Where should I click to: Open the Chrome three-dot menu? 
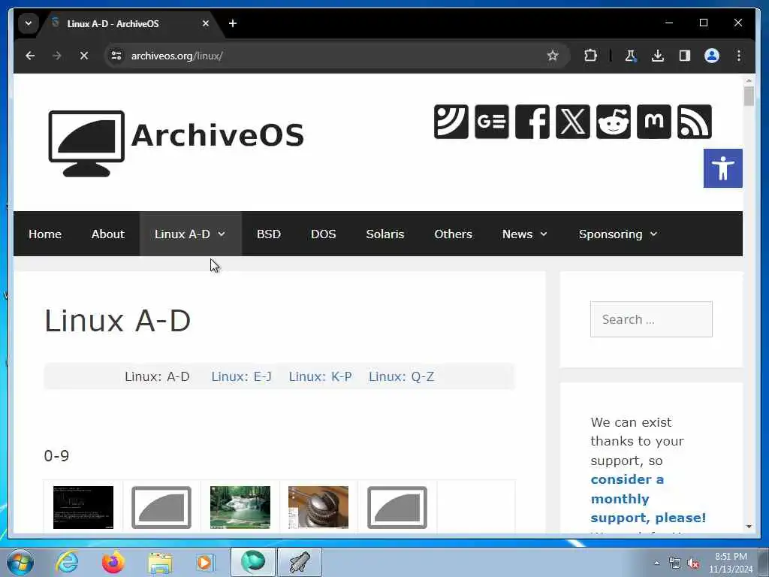point(739,56)
